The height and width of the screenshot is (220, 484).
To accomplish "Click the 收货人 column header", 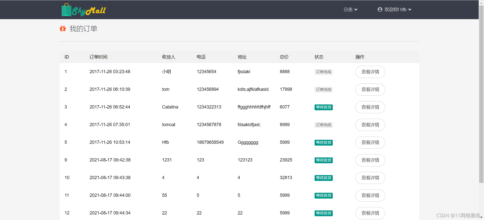I will point(169,57).
